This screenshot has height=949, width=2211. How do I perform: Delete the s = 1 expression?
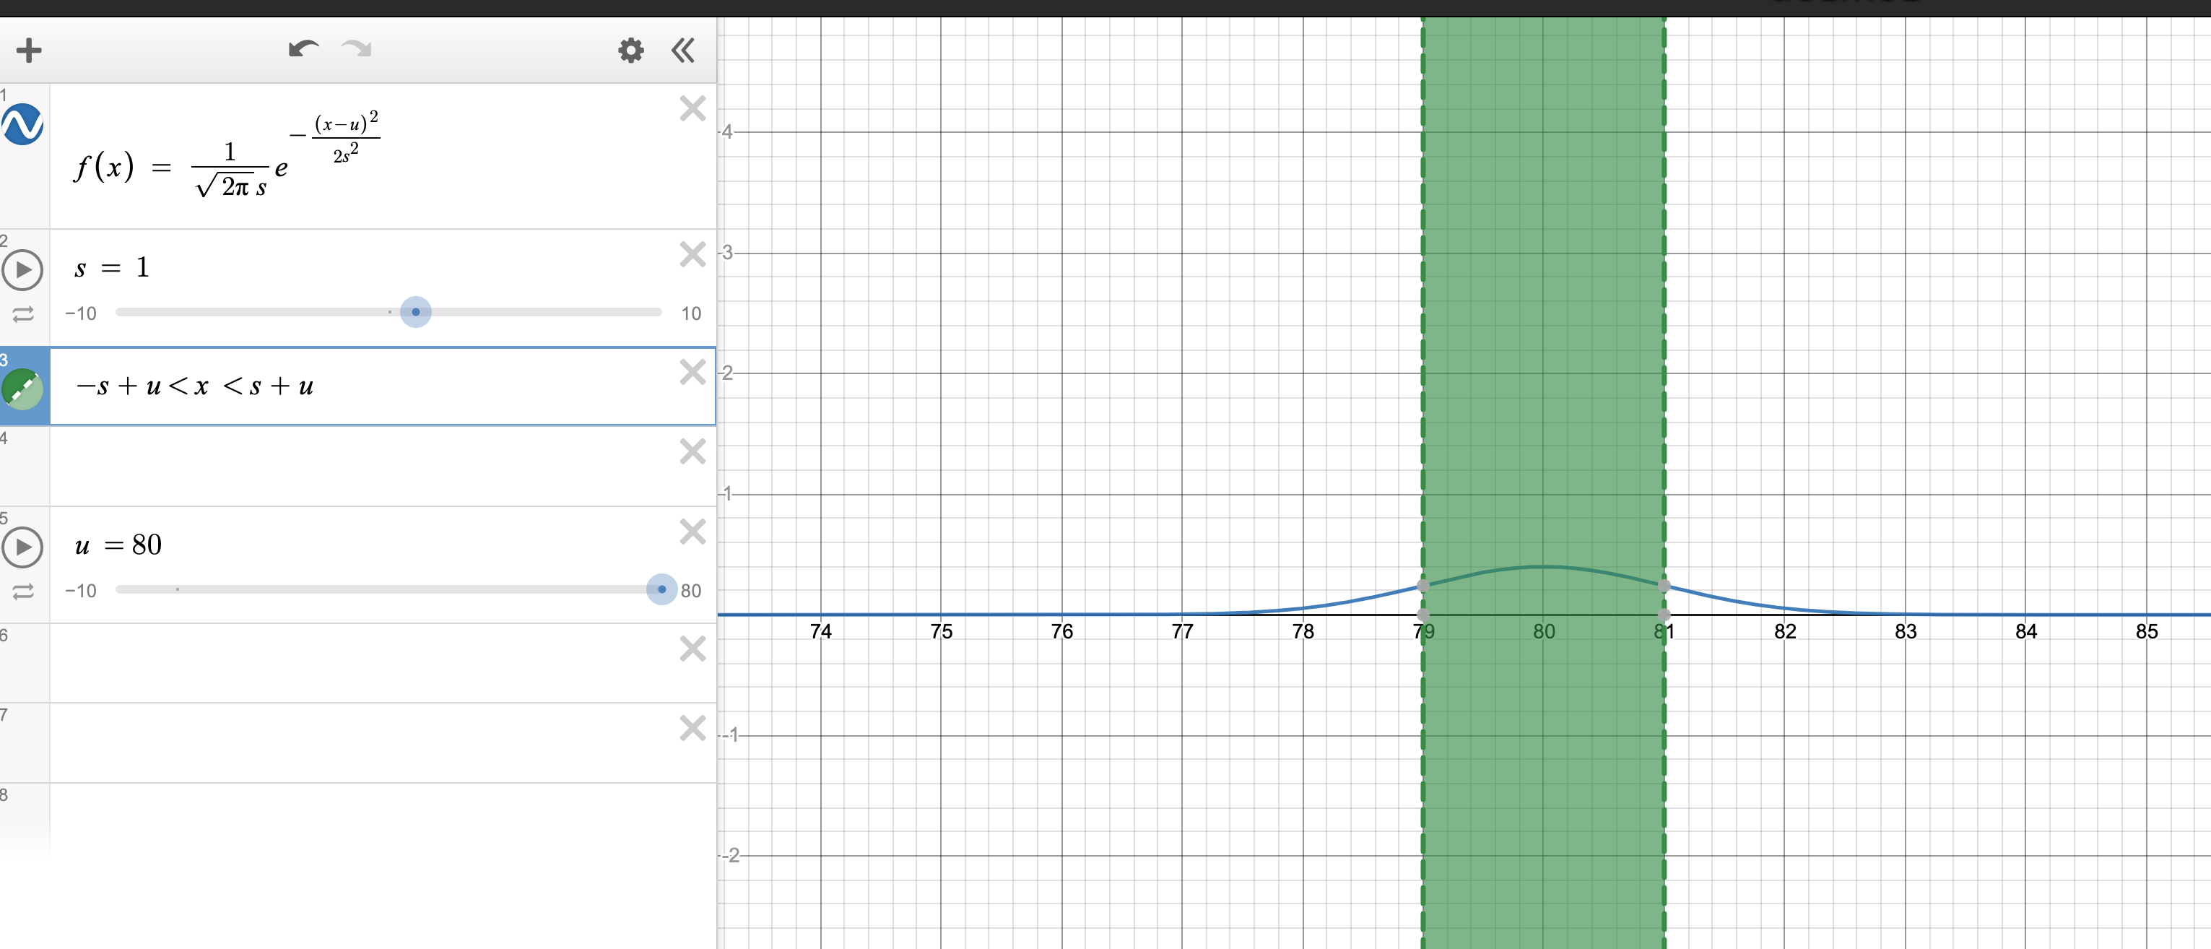[692, 254]
